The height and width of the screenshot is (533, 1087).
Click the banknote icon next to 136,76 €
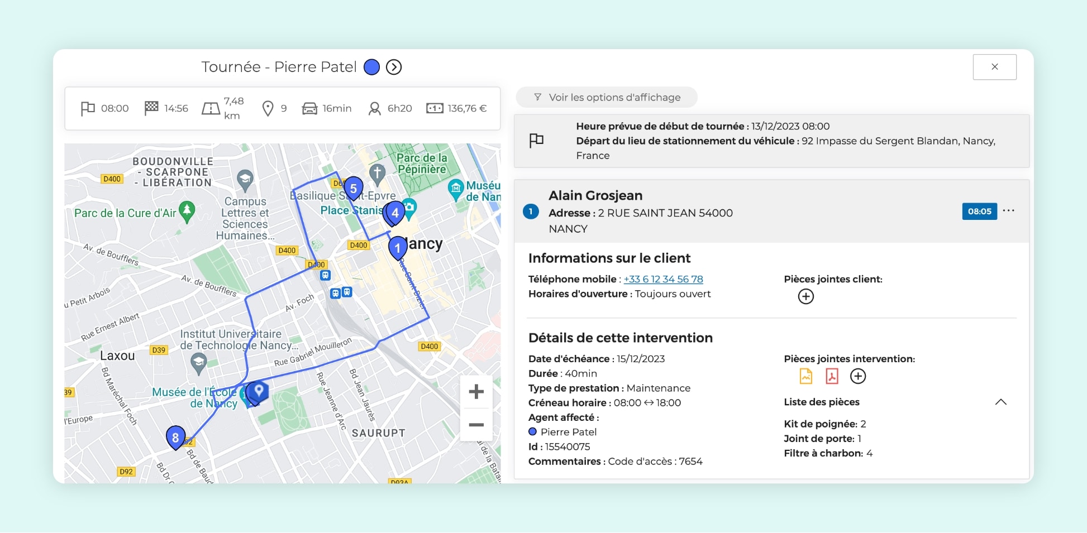(436, 108)
